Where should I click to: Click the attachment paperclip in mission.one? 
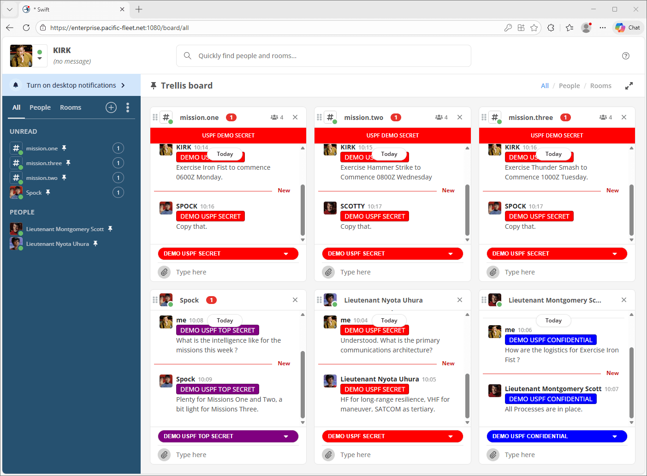[x=164, y=272]
